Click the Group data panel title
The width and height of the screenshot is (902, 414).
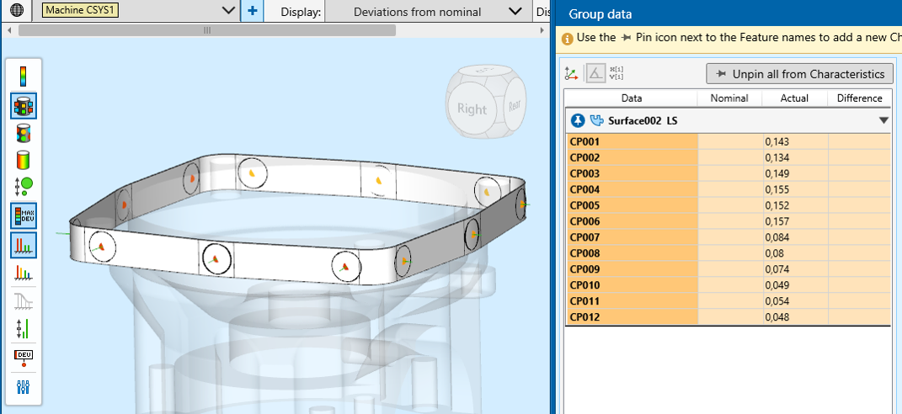tap(600, 14)
